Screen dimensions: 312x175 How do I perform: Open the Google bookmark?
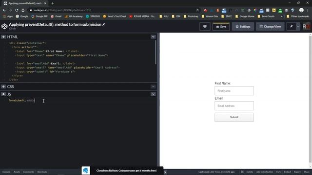[22, 16]
